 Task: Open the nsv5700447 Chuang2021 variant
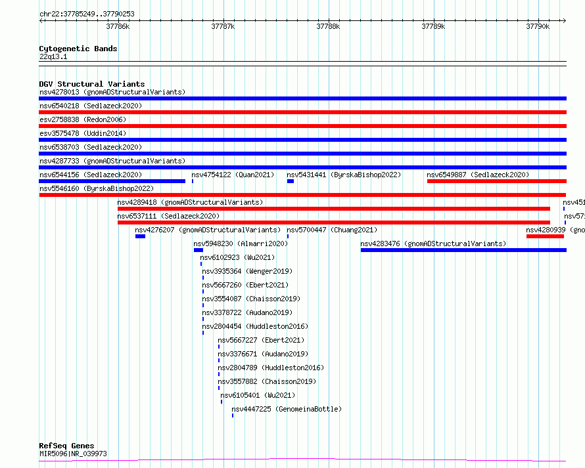(332, 230)
